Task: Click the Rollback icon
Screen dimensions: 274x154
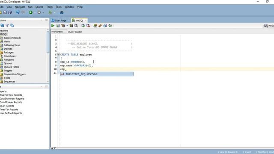Action: pyautogui.click(x=88, y=26)
